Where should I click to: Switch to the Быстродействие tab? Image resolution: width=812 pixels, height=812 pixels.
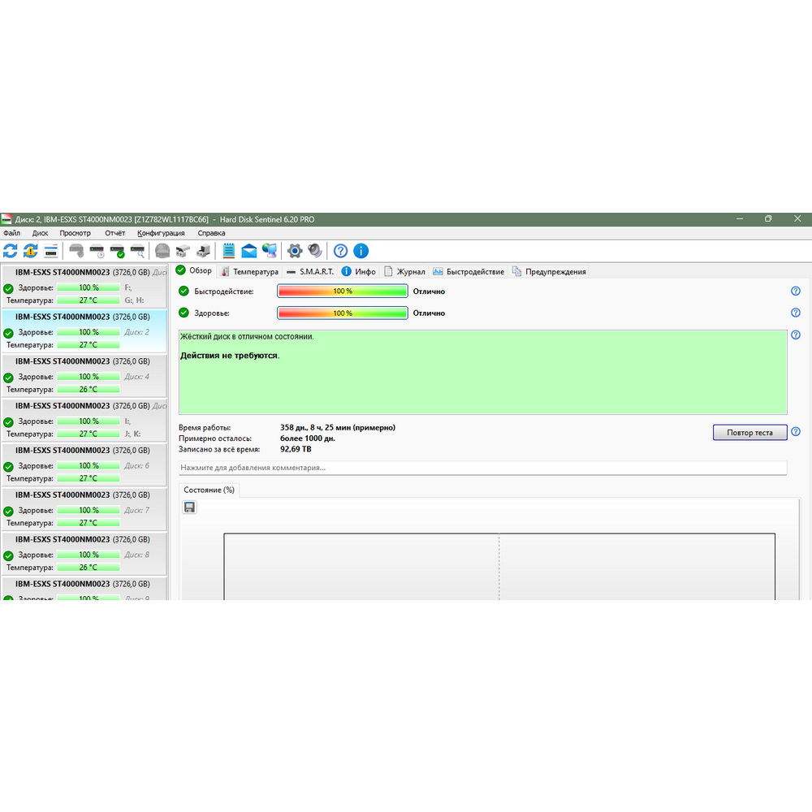[469, 271]
